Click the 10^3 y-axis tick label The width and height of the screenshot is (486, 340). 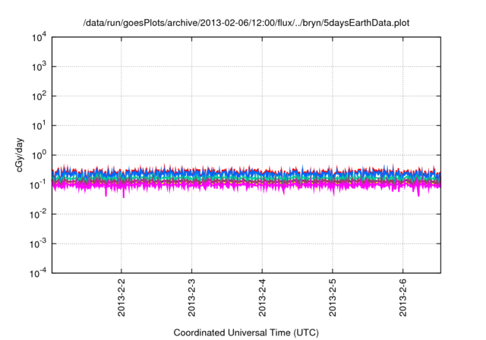39,66
